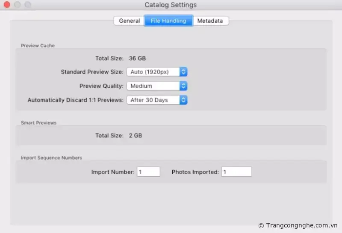The image size is (342, 233).
Task: Click the Smart Previews section heading
Action: pos(38,123)
